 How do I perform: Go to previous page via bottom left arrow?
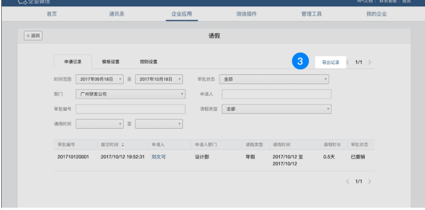click(x=348, y=182)
